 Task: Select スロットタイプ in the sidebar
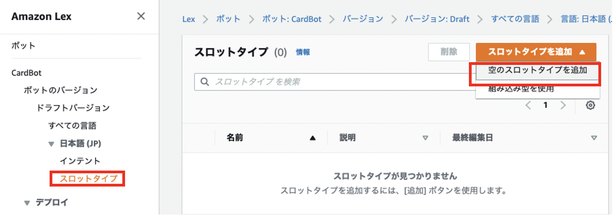[88, 179]
